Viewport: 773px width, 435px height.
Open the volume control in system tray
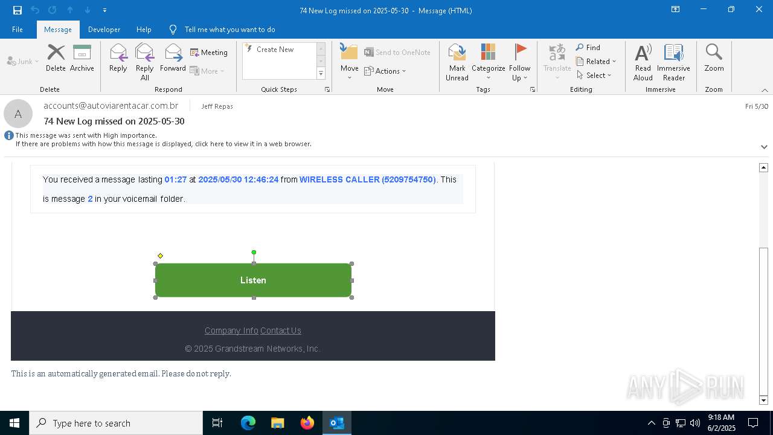[695, 423]
